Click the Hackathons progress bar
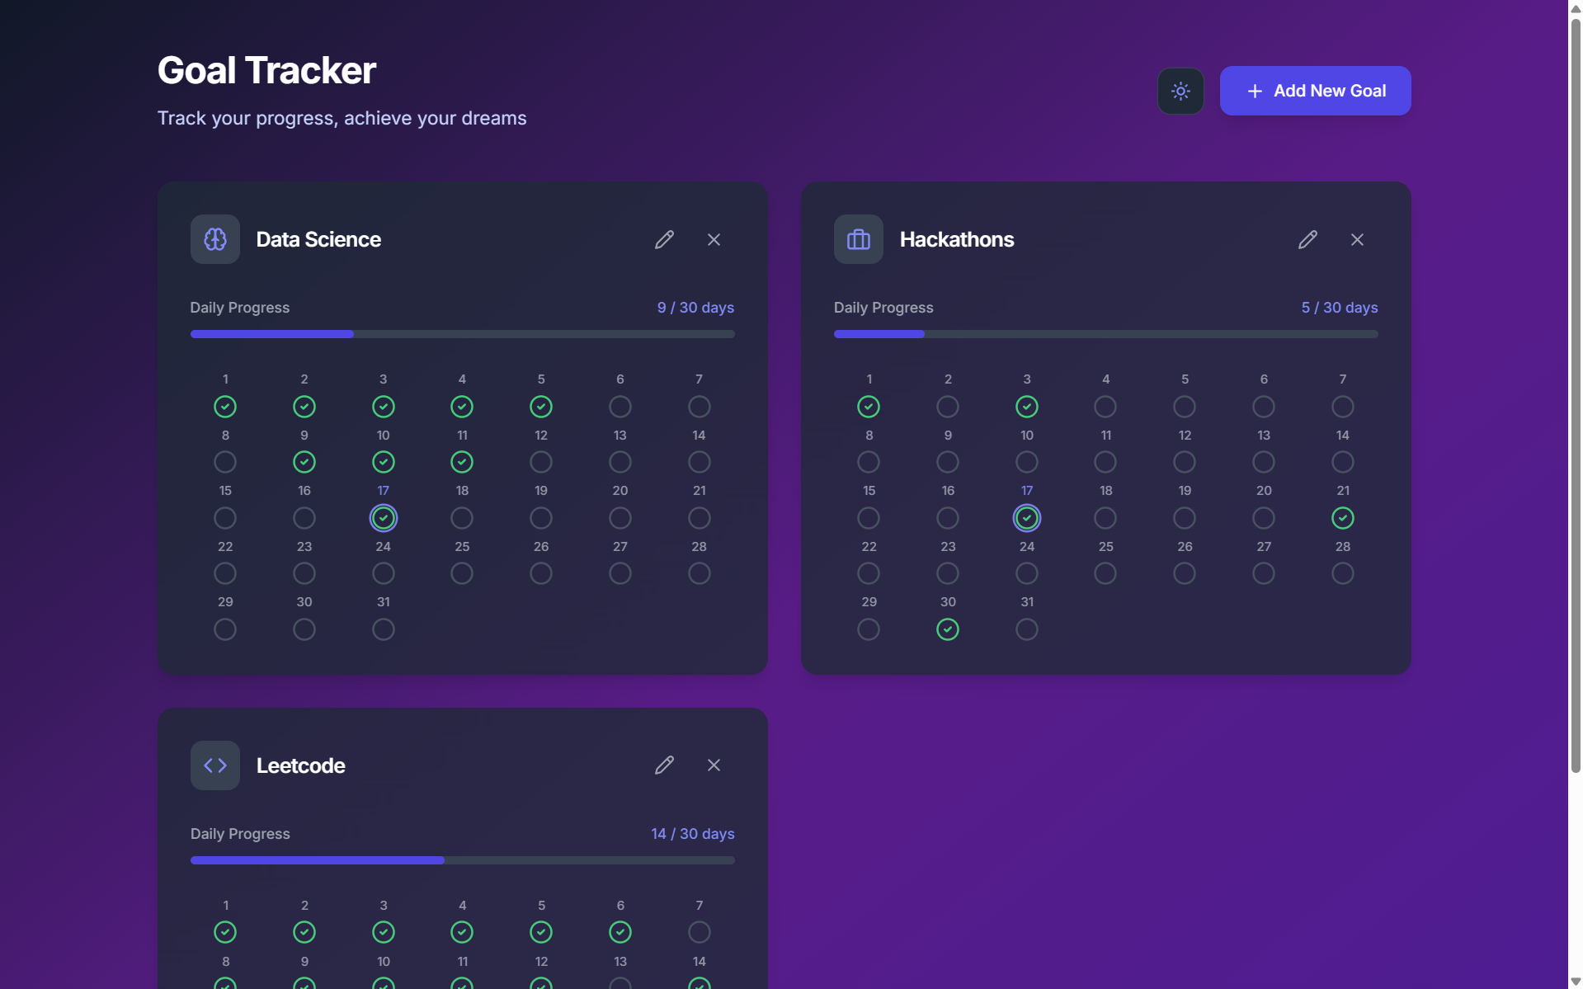The width and height of the screenshot is (1583, 989). [x=1106, y=334]
